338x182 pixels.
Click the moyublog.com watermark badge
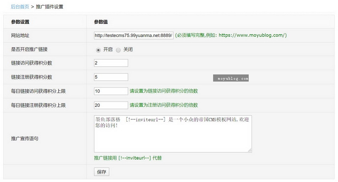[x=231, y=78]
